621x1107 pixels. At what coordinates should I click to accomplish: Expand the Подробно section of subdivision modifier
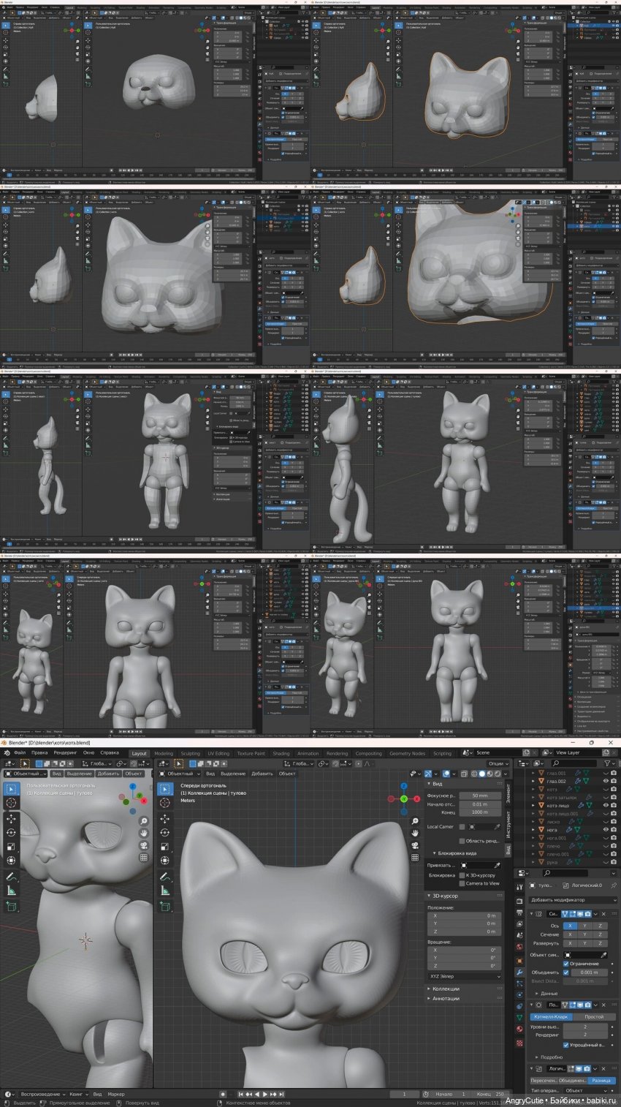[x=552, y=1057]
